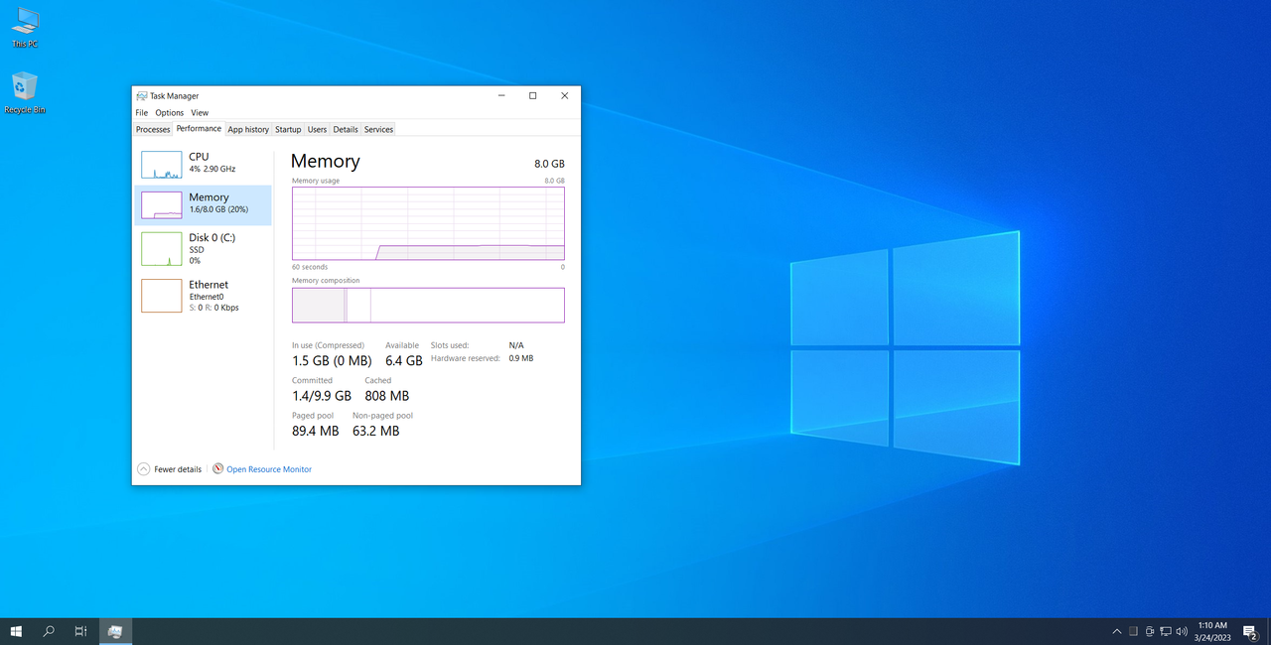The height and width of the screenshot is (645, 1271).
Task: Switch to the Processes tab
Action: (153, 129)
